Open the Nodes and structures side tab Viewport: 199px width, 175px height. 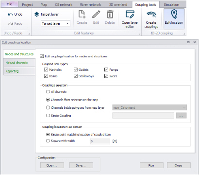(19, 54)
